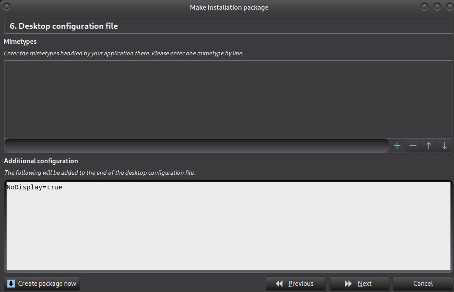Remove mimetype with the minus icon

pos(413,146)
